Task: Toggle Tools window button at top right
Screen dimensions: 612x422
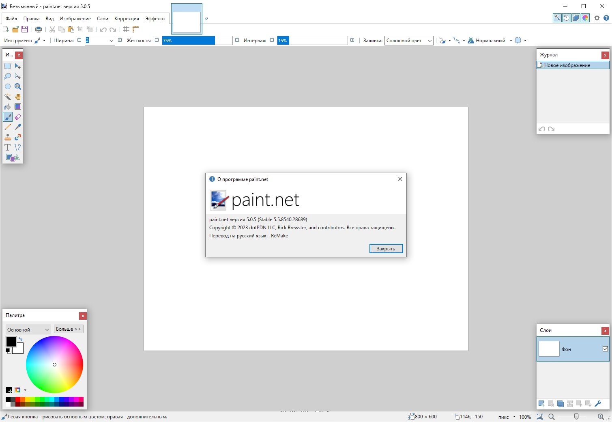Action: click(557, 18)
